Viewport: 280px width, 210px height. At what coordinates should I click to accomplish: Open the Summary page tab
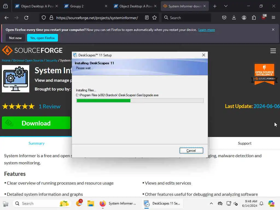[36, 143]
